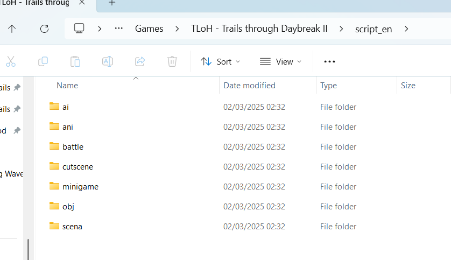This screenshot has height=260, width=451.
Task: Click the ai folder icon
Action: point(54,106)
